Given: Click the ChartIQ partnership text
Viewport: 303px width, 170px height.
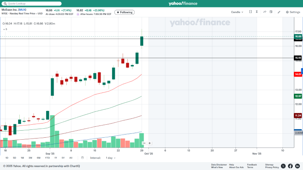Looking at the screenshot, I should point(63,166).
